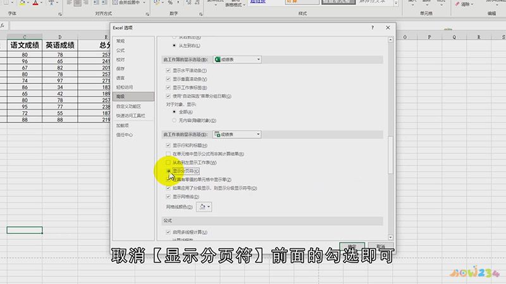Click the percent style icon
506x284 pixels.
pyautogui.click(x=170, y=3)
